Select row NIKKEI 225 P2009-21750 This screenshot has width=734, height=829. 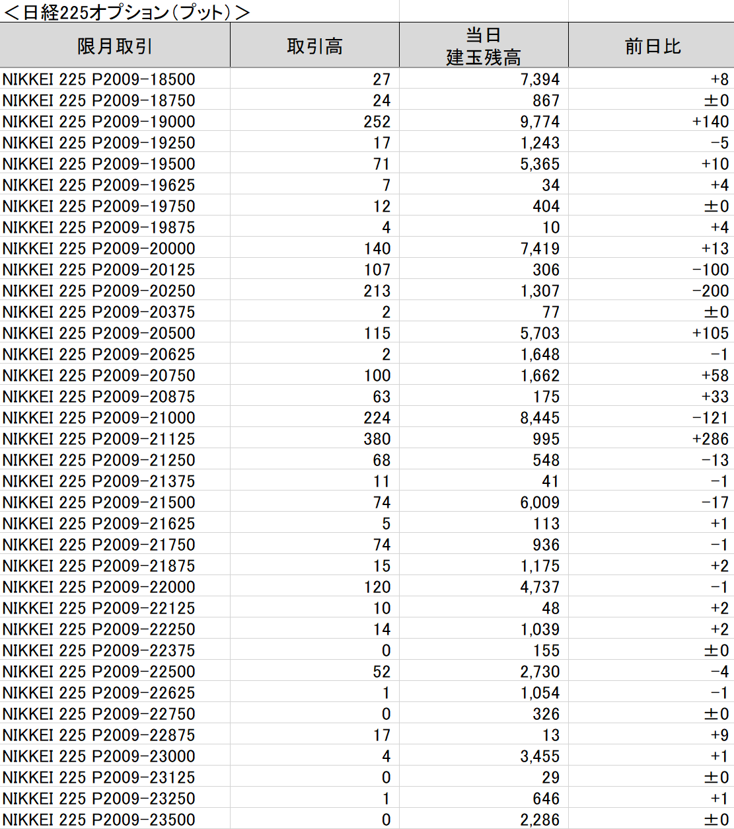click(367, 544)
